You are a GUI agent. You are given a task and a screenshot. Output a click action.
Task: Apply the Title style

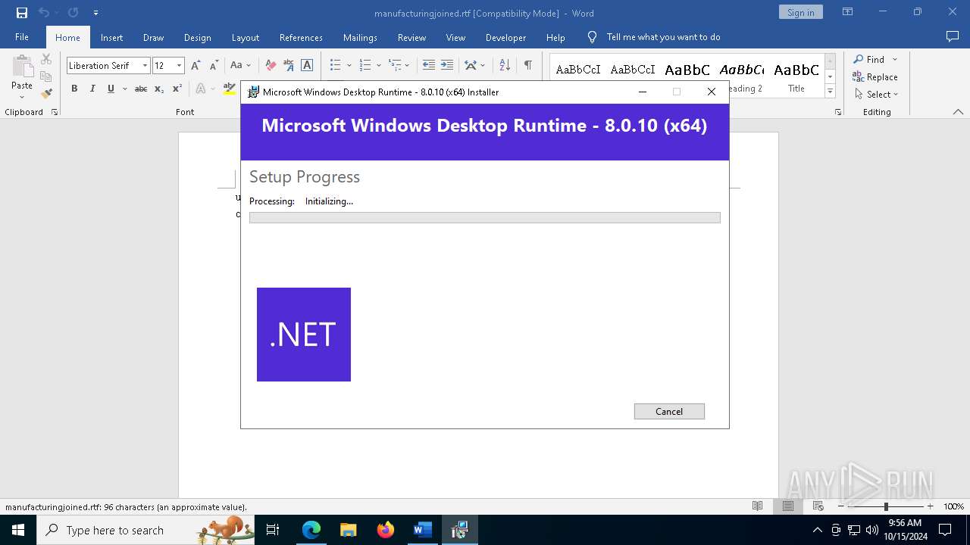pos(796,75)
